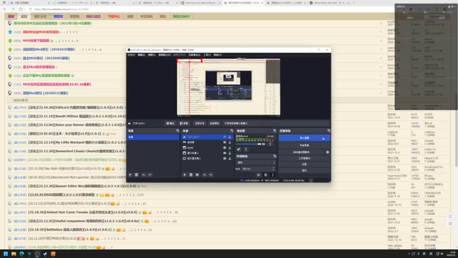The width and height of the screenshot is (458, 258).
Task: Open OBS View menu
Action: pos(152,54)
